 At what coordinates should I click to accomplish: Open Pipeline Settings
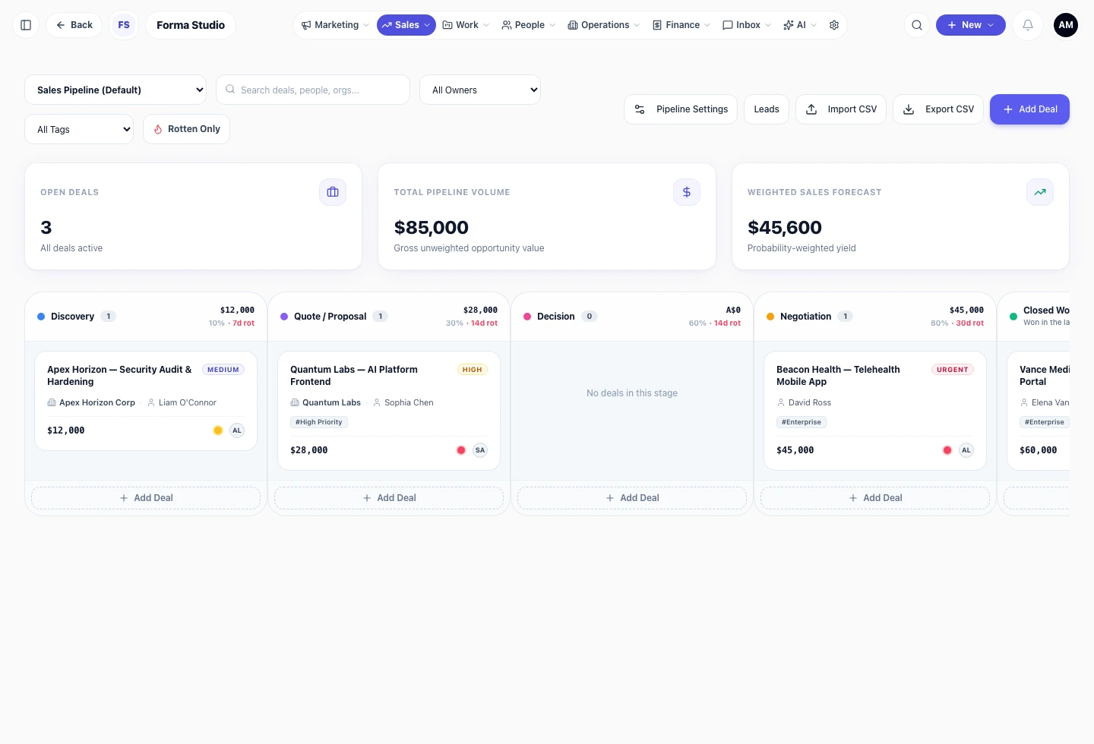click(x=681, y=109)
